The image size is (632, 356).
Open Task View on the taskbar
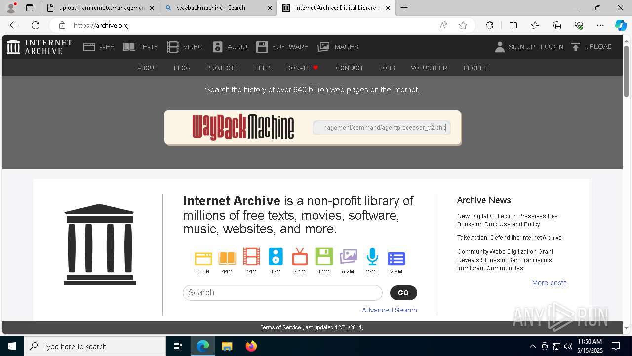pos(178,346)
